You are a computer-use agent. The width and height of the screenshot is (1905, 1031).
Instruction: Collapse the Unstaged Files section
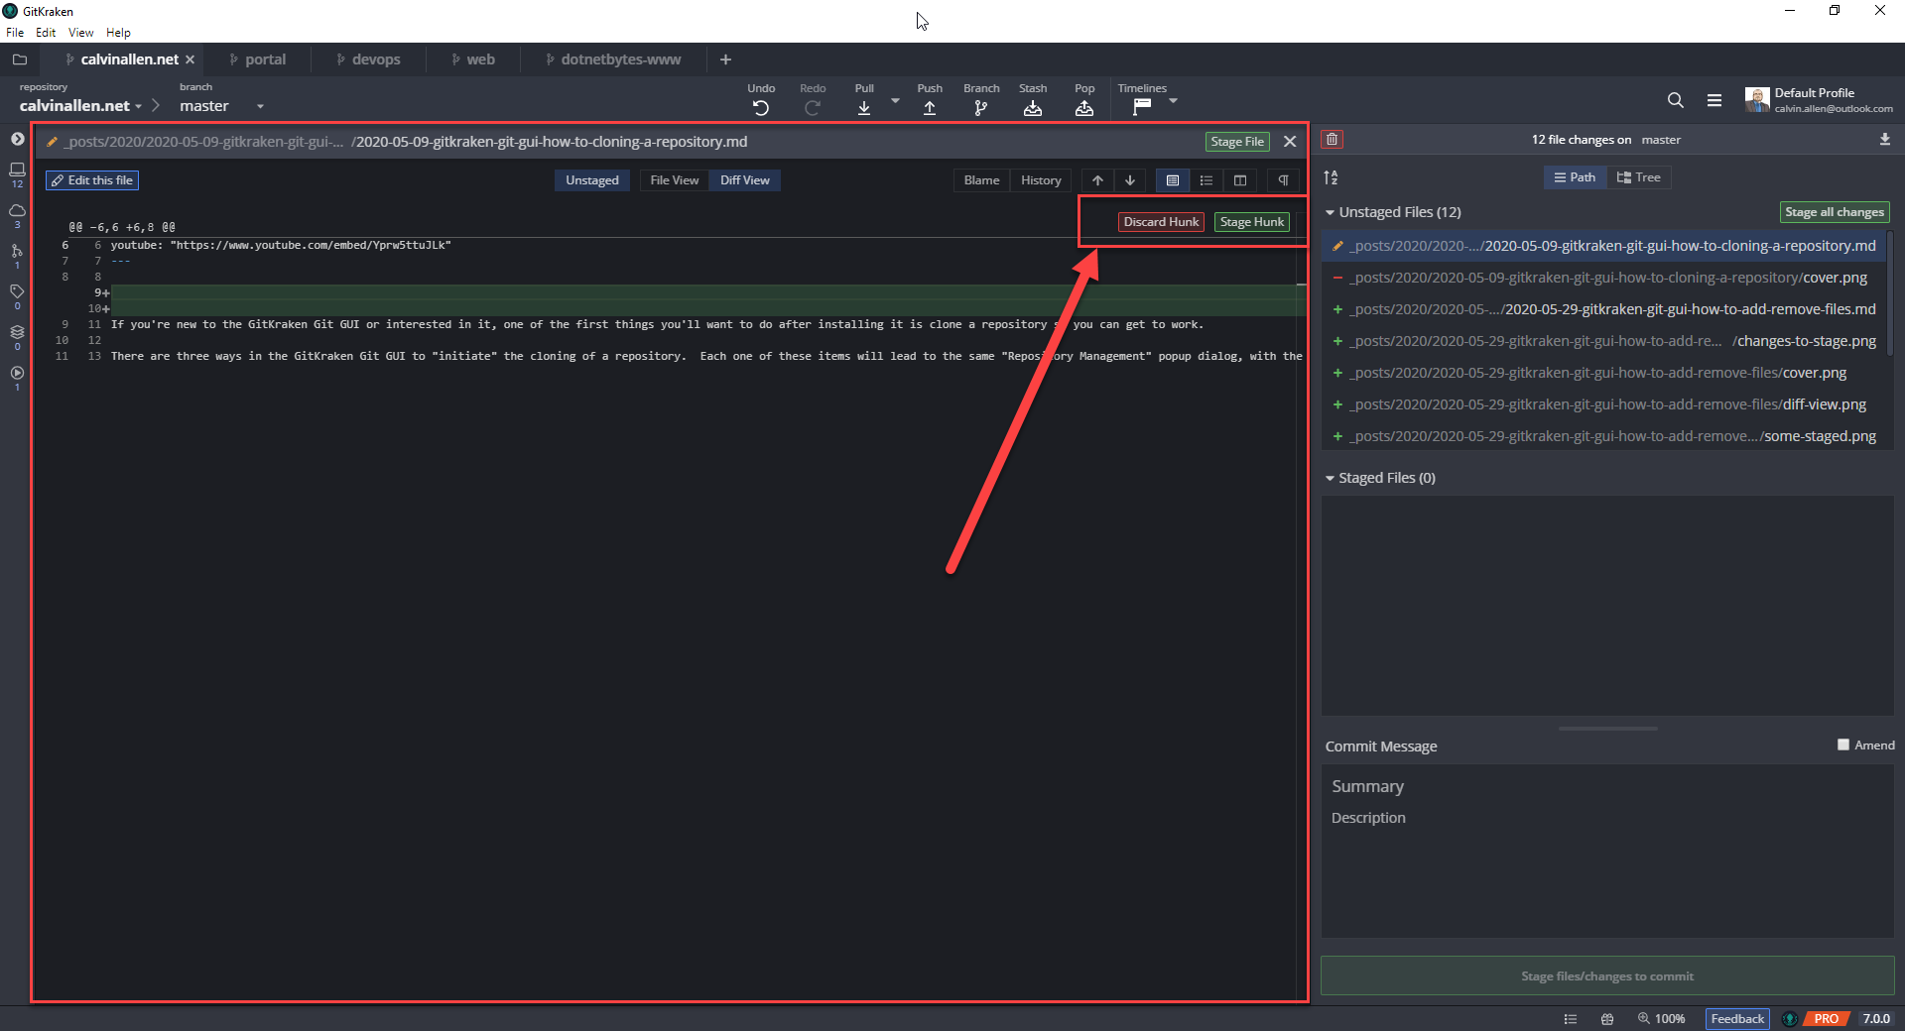coord(1330,212)
